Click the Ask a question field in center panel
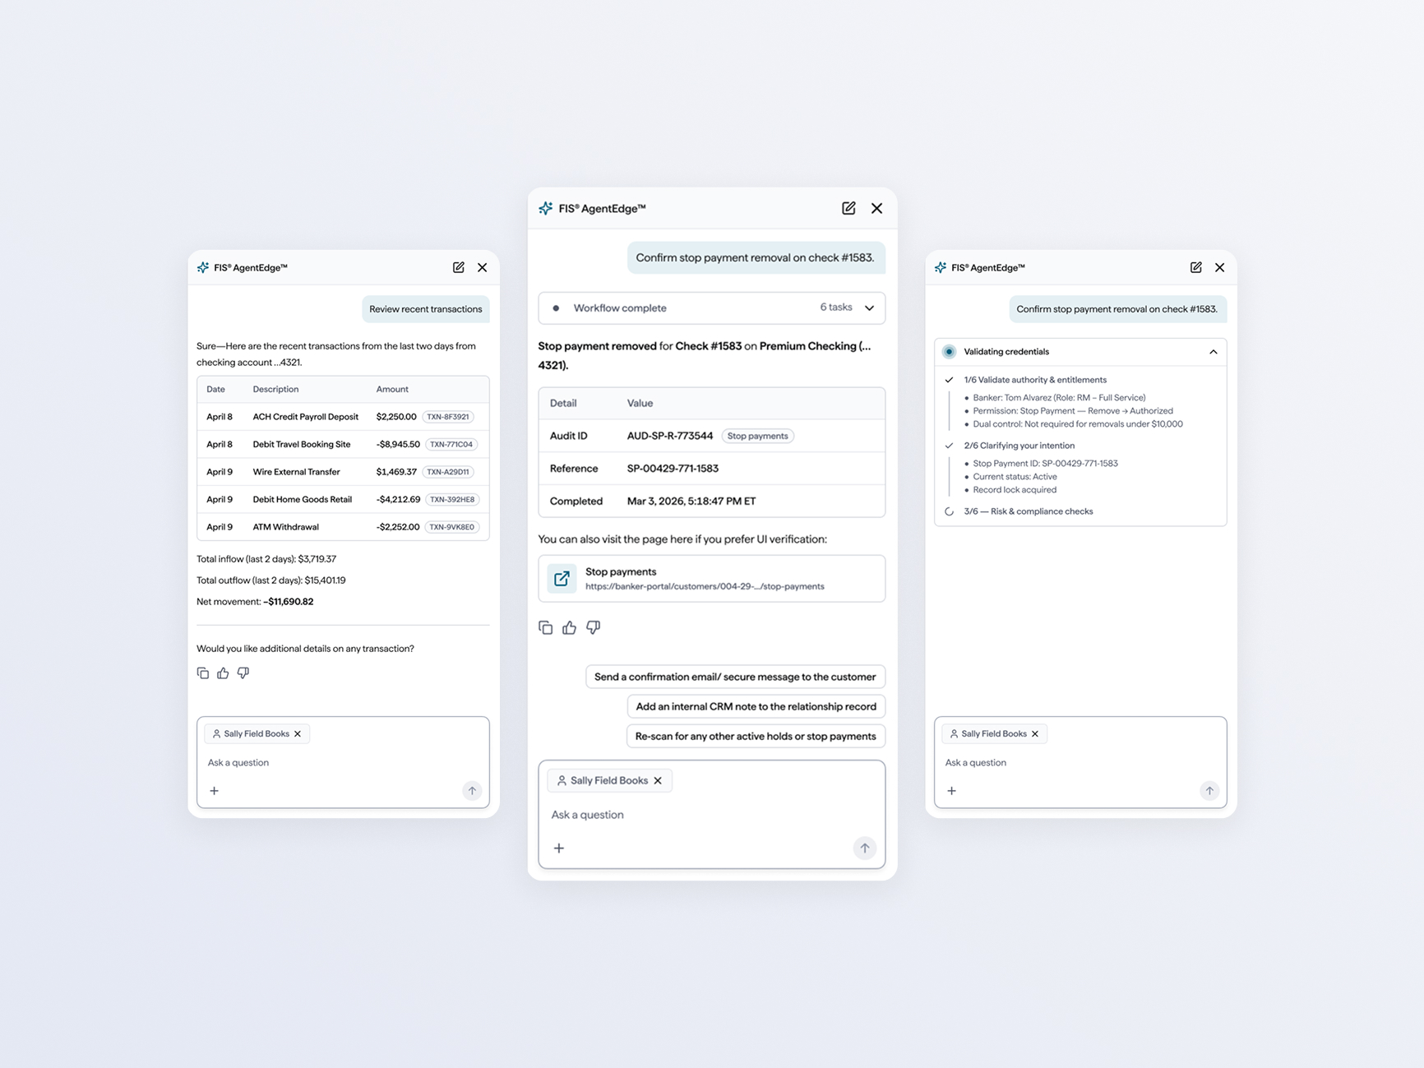 coord(712,815)
